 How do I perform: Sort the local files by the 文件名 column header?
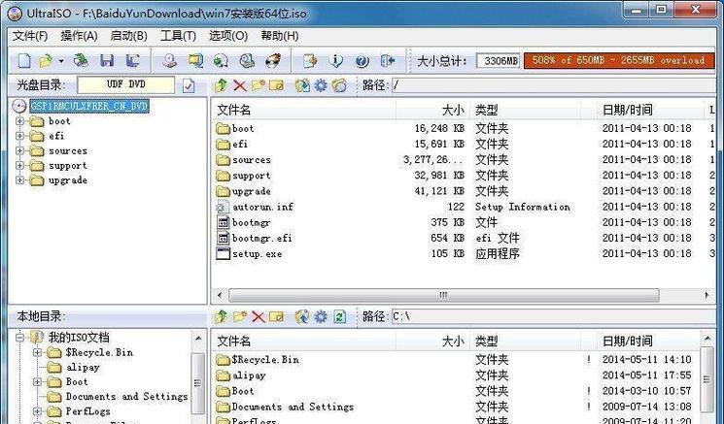click(304, 342)
